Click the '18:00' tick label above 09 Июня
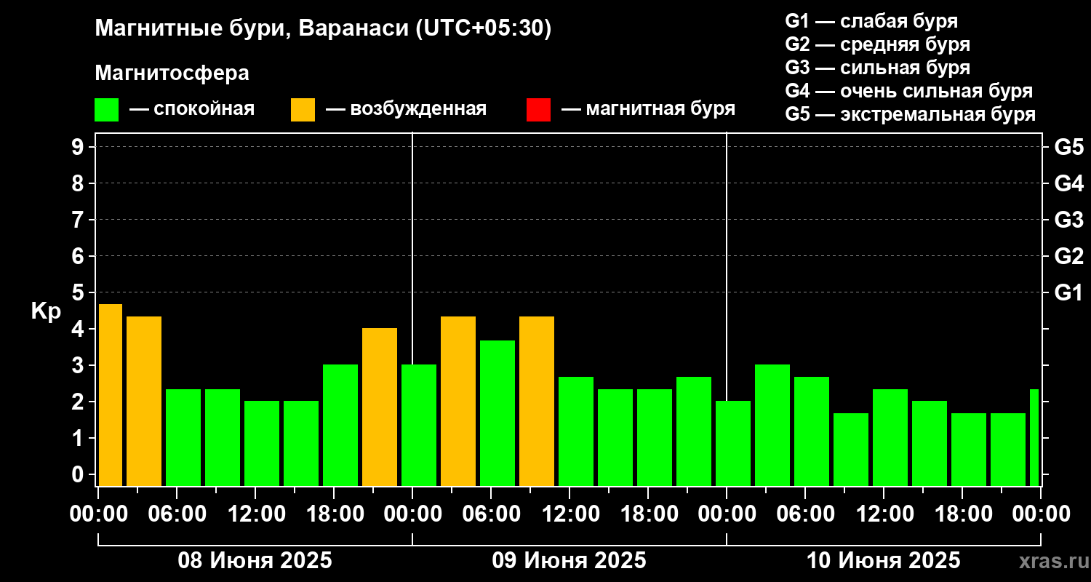 648,514
